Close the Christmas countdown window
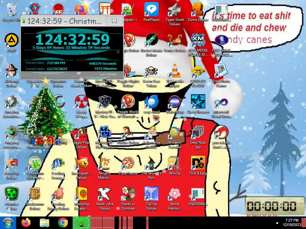The height and width of the screenshot is (229, 306). (x=114, y=21)
